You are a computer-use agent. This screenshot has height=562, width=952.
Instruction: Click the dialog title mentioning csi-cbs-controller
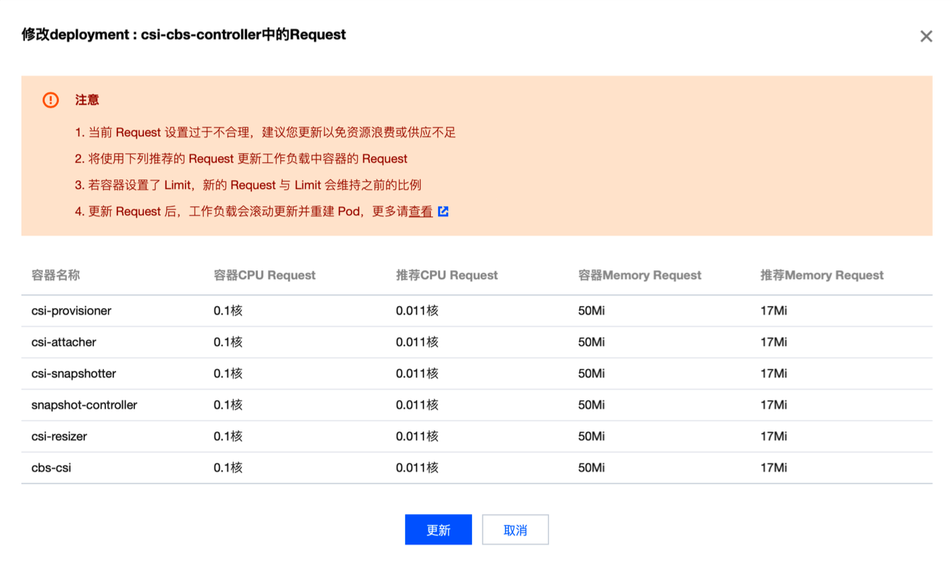(x=184, y=34)
